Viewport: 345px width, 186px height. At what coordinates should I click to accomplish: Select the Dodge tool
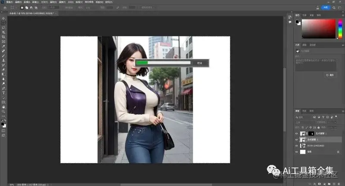click(x=3, y=83)
